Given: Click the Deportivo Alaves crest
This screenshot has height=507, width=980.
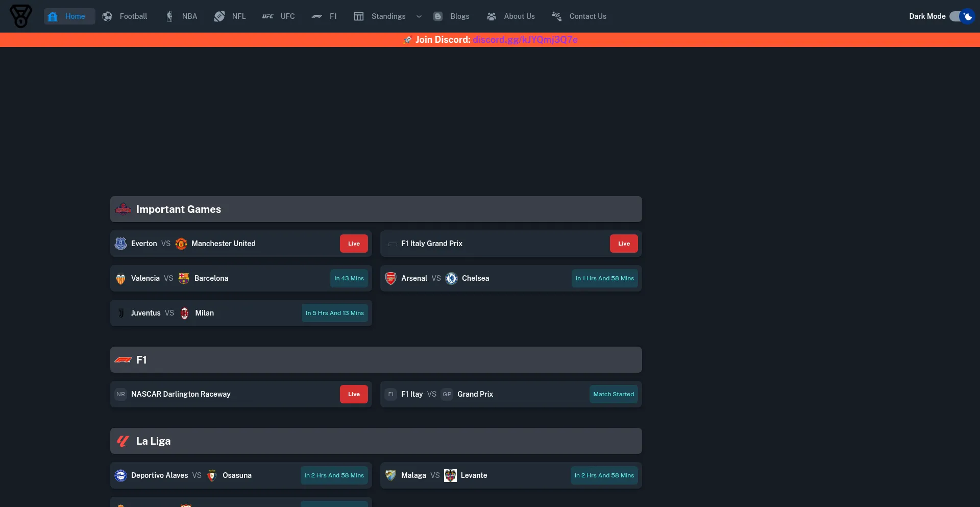Looking at the screenshot, I should point(121,475).
